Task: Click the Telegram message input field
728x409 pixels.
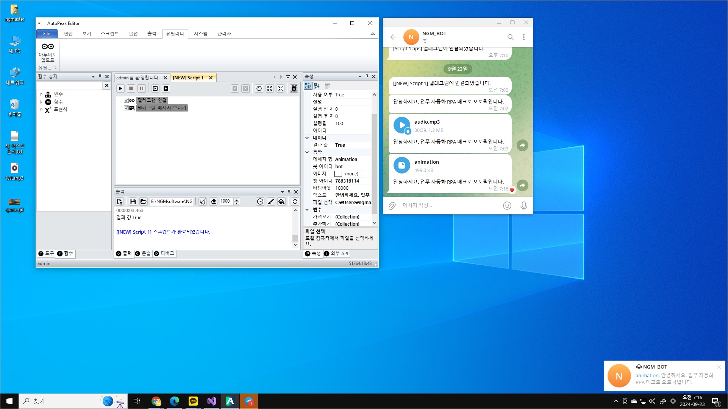Action: click(449, 206)
